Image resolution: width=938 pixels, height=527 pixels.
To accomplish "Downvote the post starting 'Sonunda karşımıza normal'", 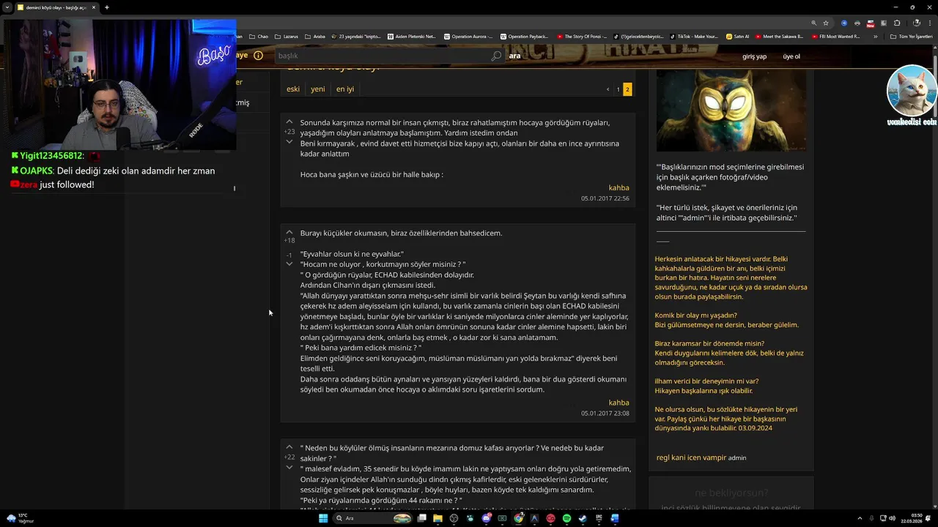I will [289, 141].
